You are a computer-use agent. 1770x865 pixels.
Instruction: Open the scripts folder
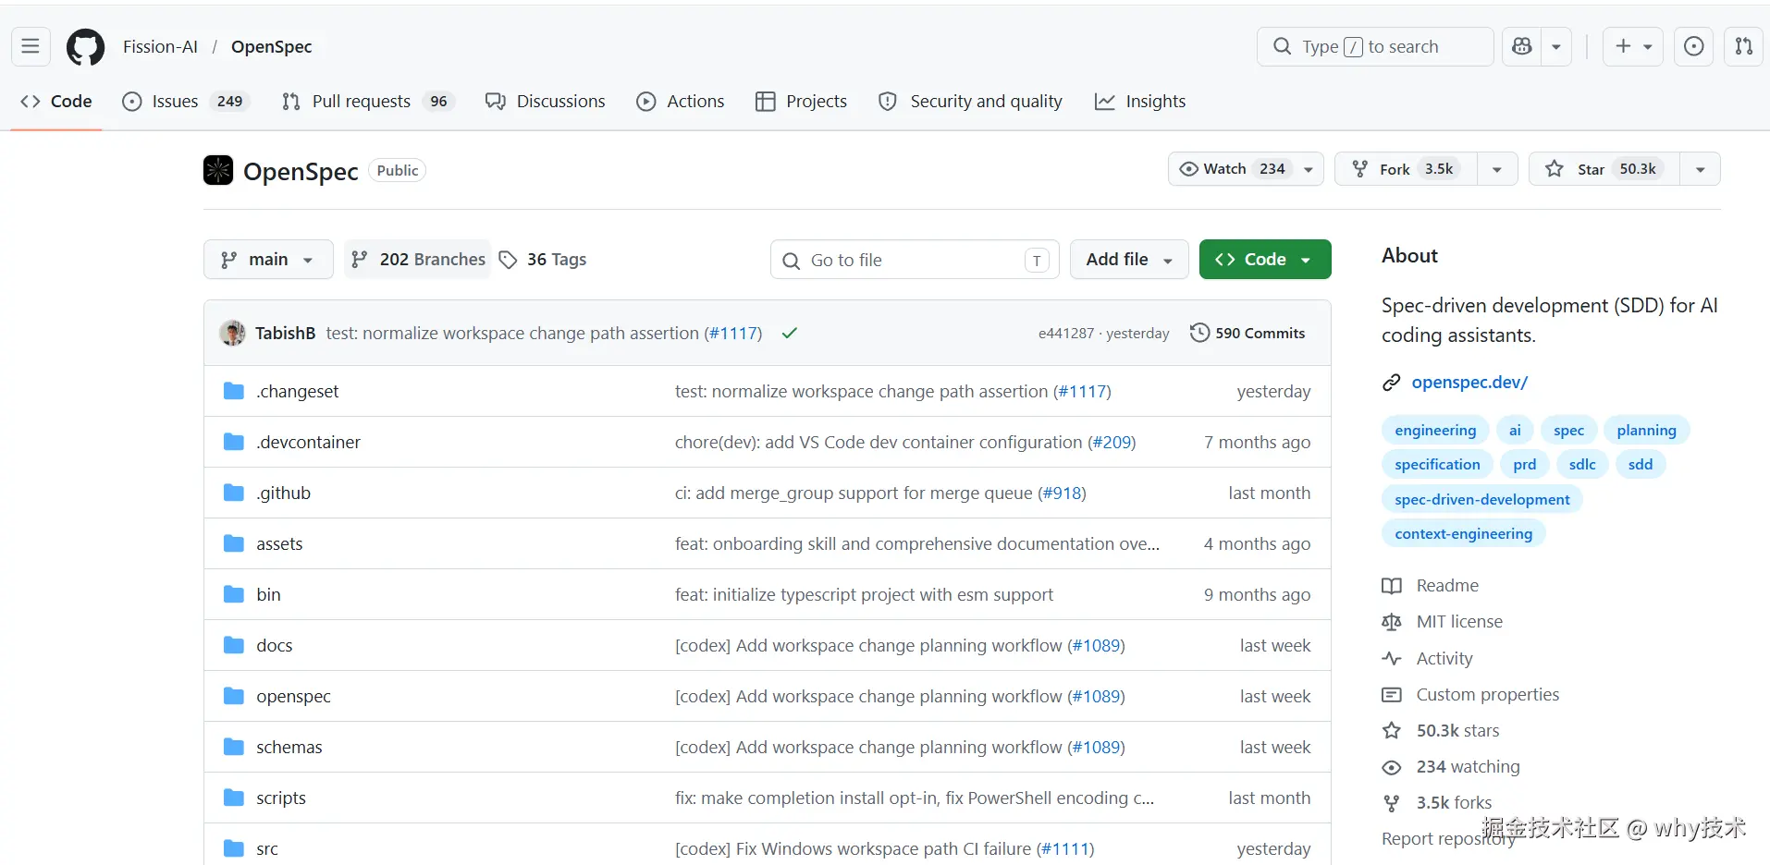pyautogui.click(x=281, y=798)
